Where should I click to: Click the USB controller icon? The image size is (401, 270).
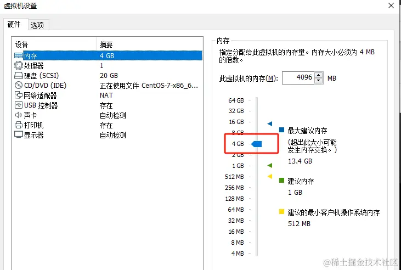[x=19, y=105]
